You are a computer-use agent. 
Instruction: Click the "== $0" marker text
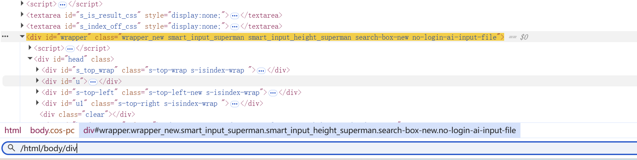point(518,37)
